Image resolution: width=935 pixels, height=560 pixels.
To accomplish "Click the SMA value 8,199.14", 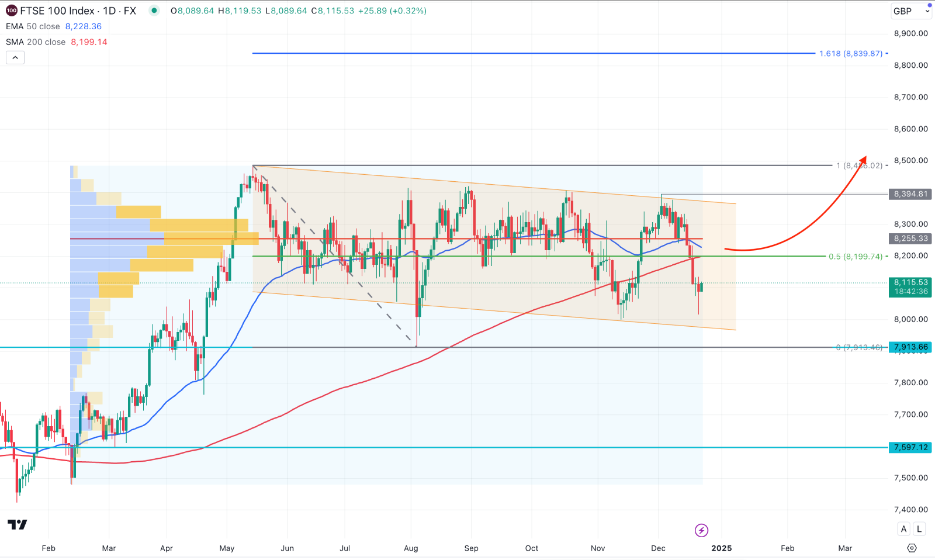I will pos(89,42).
